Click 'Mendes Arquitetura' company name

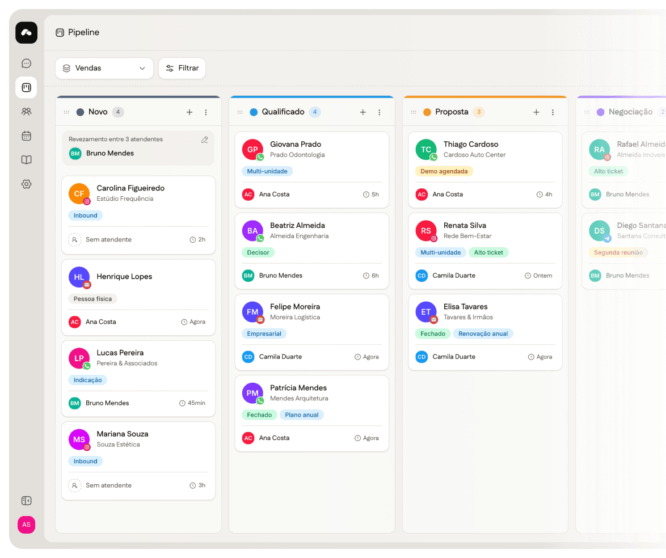[x=299, y=398]
